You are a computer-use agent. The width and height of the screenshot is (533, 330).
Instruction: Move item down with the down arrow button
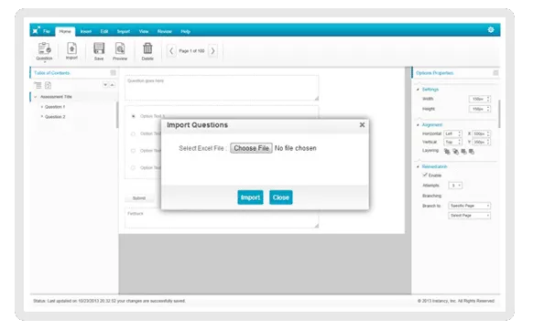coord(105,85)
